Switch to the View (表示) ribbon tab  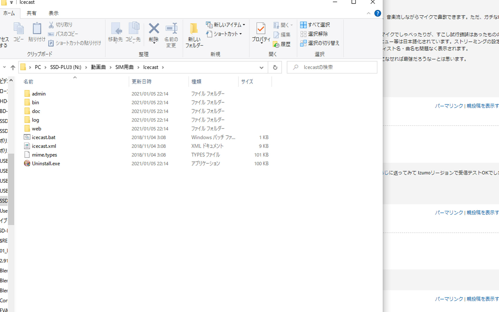(54, 13)
